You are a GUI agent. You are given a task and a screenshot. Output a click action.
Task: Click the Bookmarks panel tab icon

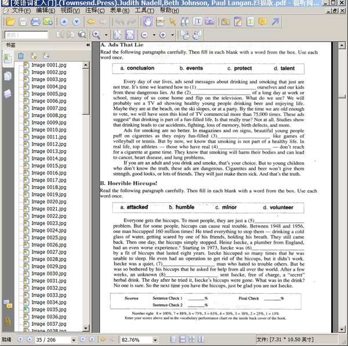pyautogui.click(x=8, y=59)
